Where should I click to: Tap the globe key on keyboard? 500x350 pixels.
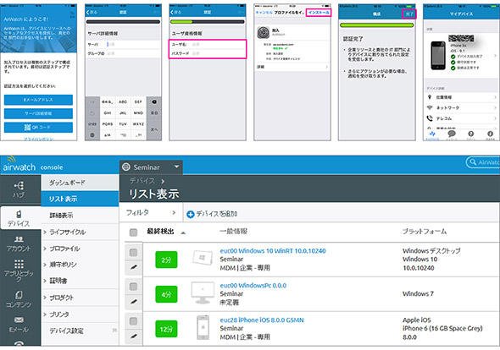[92, 135]
